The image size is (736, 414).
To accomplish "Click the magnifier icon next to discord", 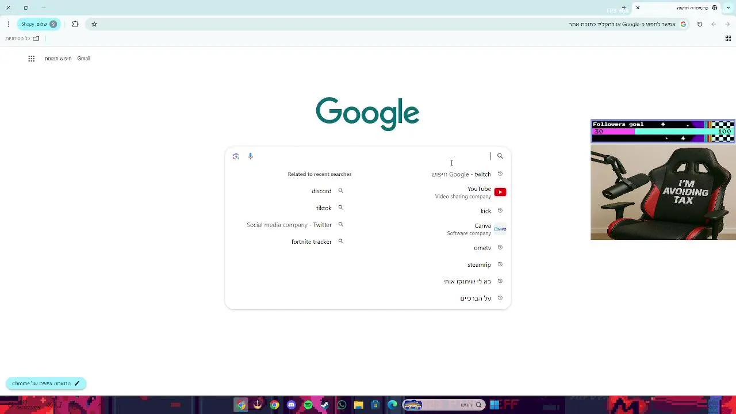I will click(x=340, y=191).
